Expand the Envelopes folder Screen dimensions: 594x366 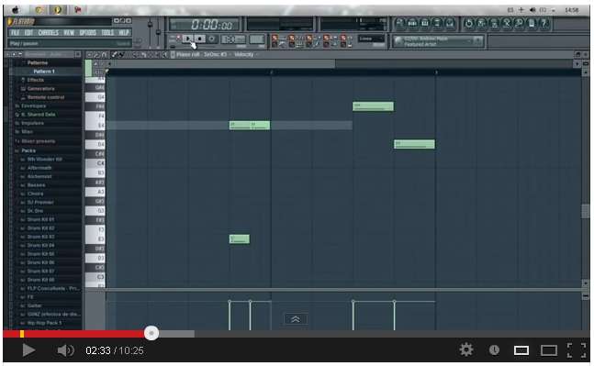point(33,106)
